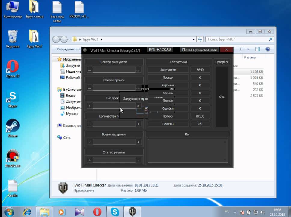This screenshot has height=217, width=291.
Task: Switch to Skype in the taskbar
Action: point(115,212)
